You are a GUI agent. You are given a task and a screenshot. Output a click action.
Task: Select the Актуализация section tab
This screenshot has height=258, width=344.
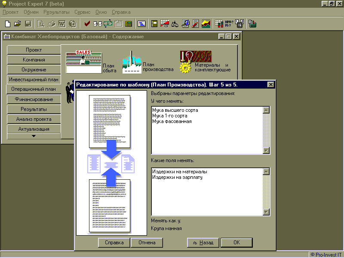(34, 129)
